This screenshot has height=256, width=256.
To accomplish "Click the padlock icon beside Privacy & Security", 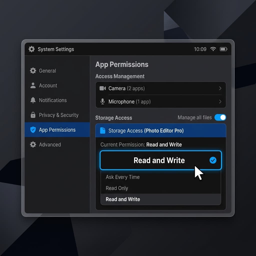I will pos(33,115).
